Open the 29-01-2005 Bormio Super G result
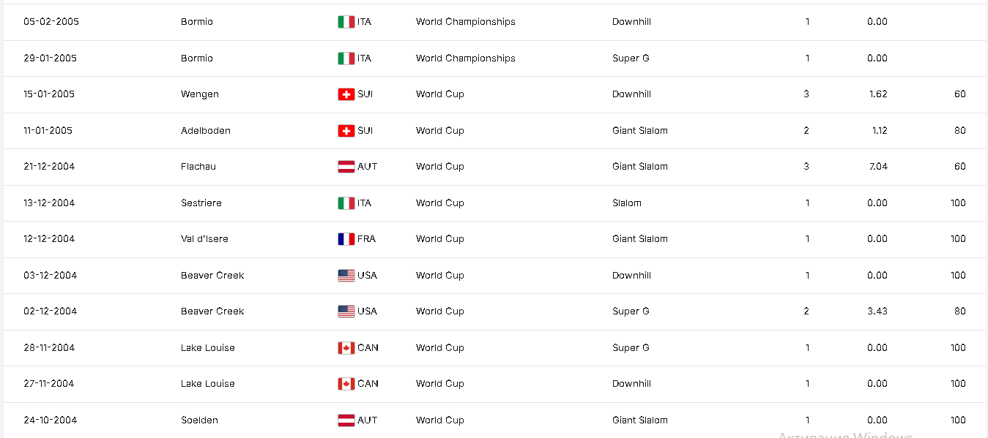The width and height of the screenshot is (988, 438). tap(494, 58)
